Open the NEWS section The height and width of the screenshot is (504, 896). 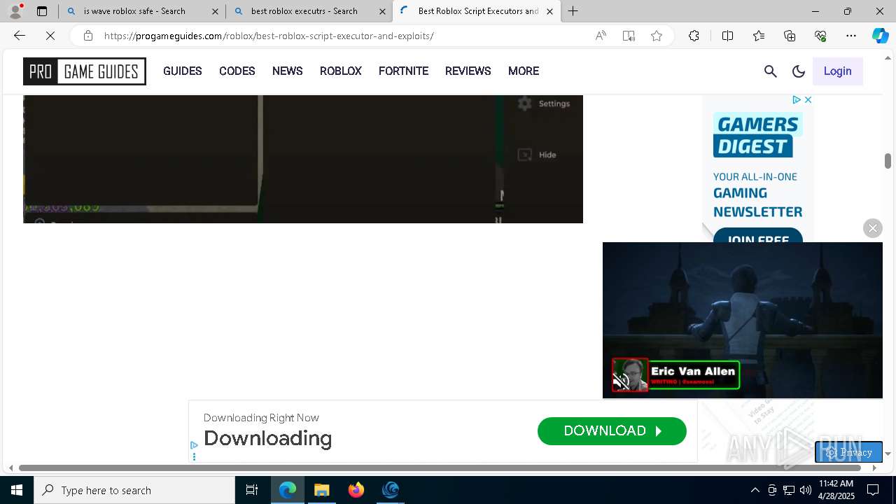click(288, 71)
